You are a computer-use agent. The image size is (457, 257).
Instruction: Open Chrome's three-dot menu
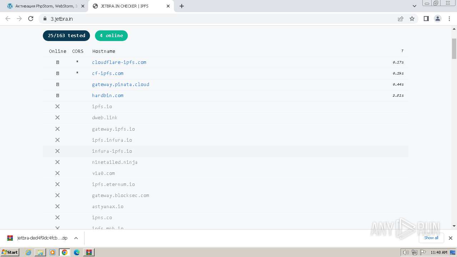pyautogui.click(x=449, y=19)
